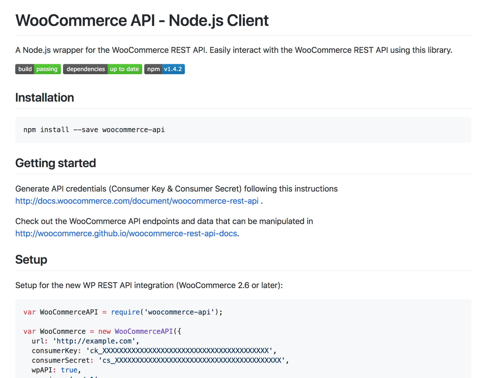The image size is (482, 378).
Task: Click the 'Setup for the new WP REST API' sentence
Action: 149,285
